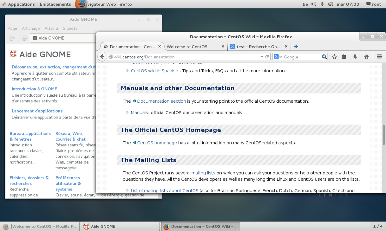The height and width of the screenshot is (231, 386).
Task: Open the 1/4 workspace switcher
Action: tap(378, 226)
